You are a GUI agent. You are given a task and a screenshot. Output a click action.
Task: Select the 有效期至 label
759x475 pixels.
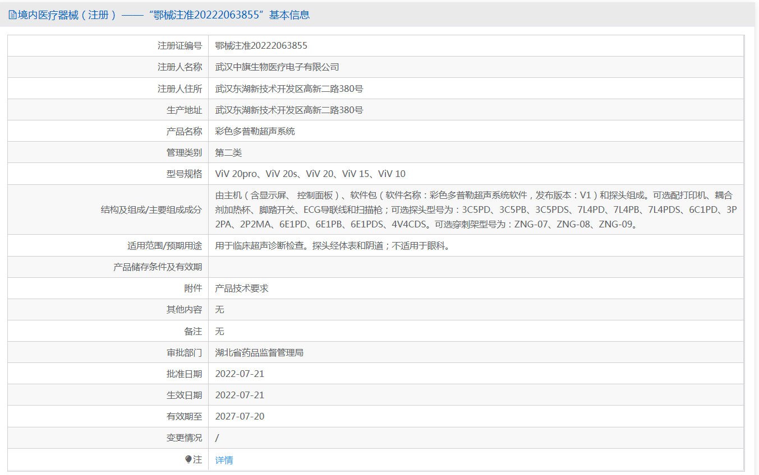coord(184,417)
